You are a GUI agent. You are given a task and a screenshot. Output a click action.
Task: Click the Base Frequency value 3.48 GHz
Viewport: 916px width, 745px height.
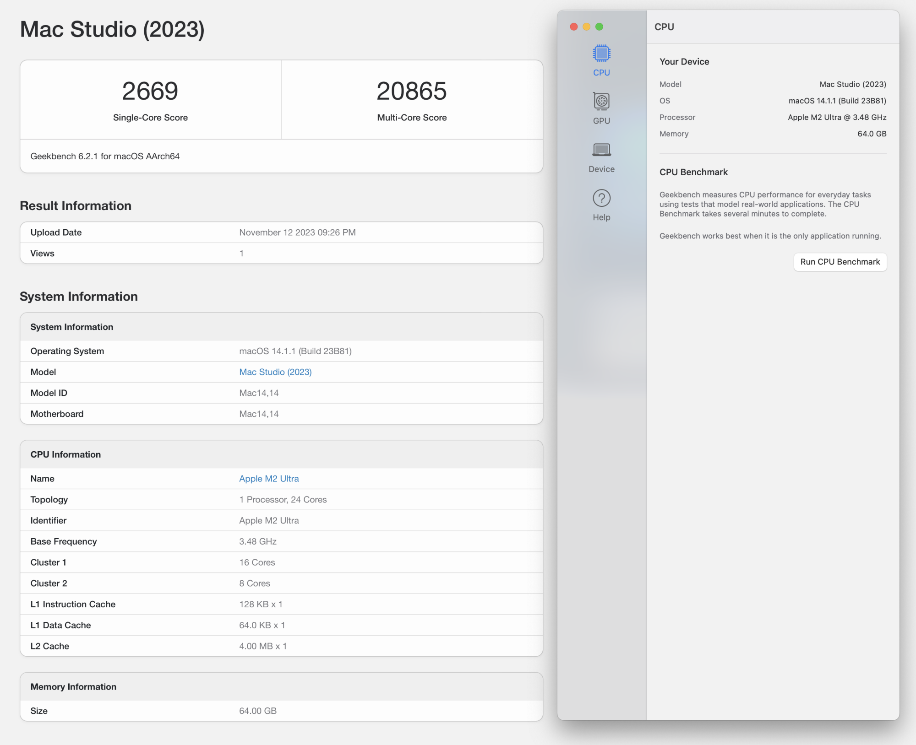tap(258, 541)
